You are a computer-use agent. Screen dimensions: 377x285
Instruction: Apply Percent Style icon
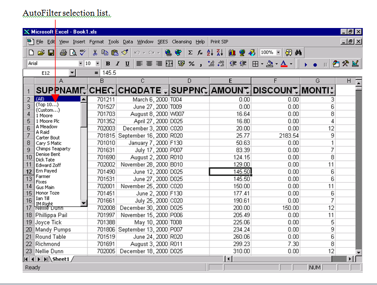point(192,64)
